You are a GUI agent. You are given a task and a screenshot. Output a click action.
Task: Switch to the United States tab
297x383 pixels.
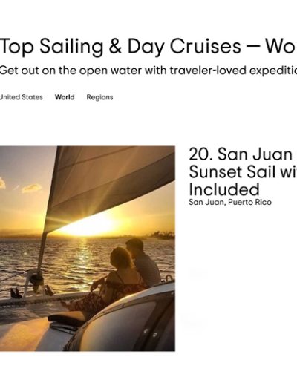coord(22,97)
